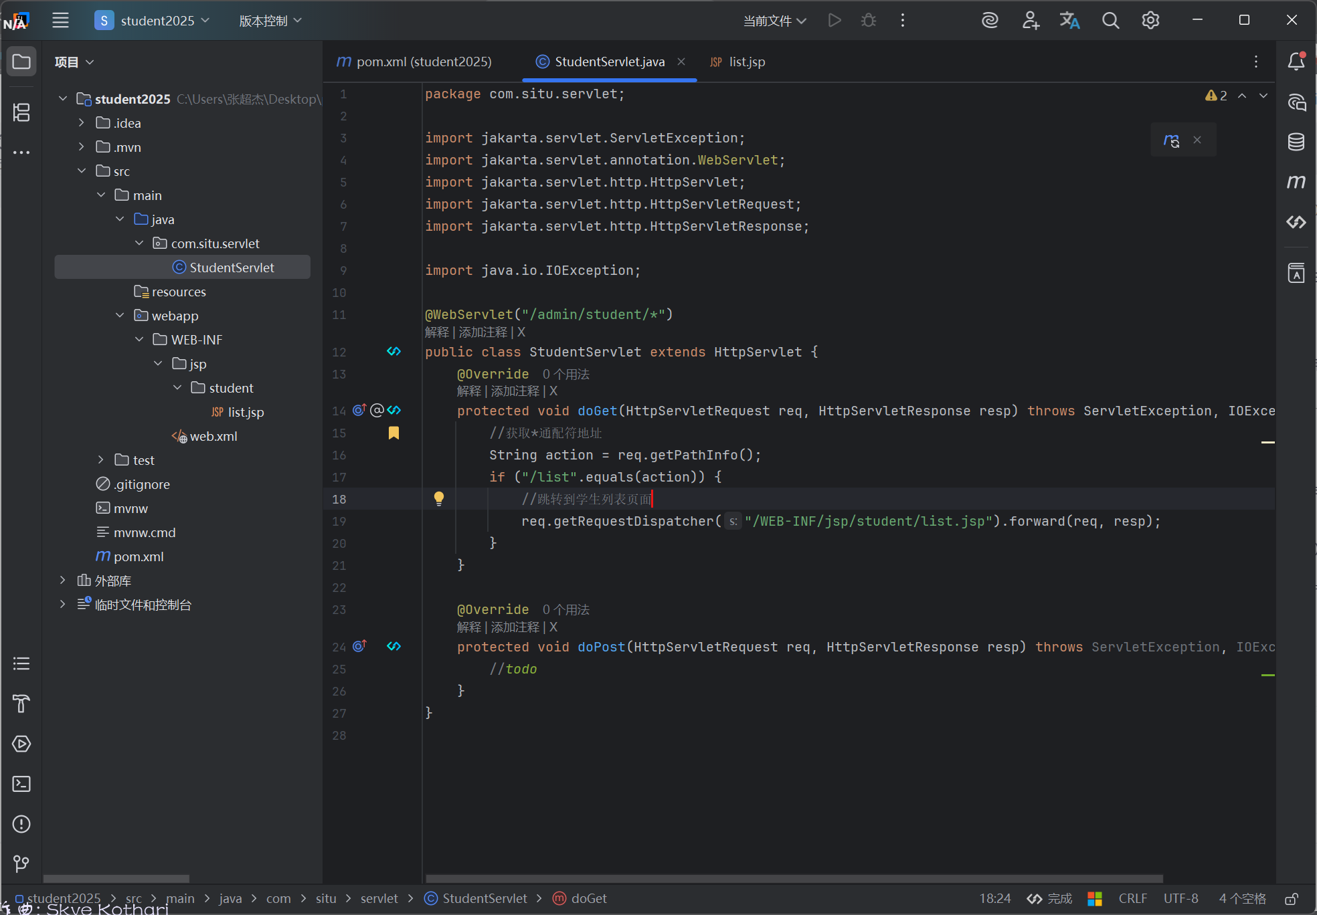Toggle the bookmark on line 15
Image resolution: width=1317 pixels, height=915 pixels.
pos(393,433)
